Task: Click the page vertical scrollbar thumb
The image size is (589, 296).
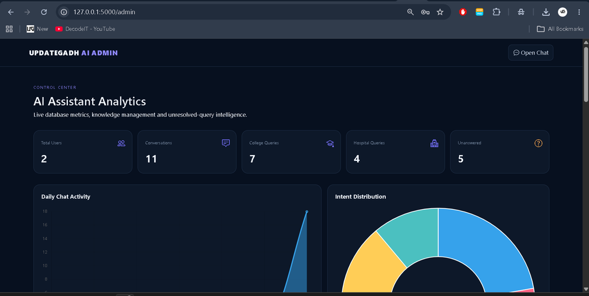Action: 586,74
